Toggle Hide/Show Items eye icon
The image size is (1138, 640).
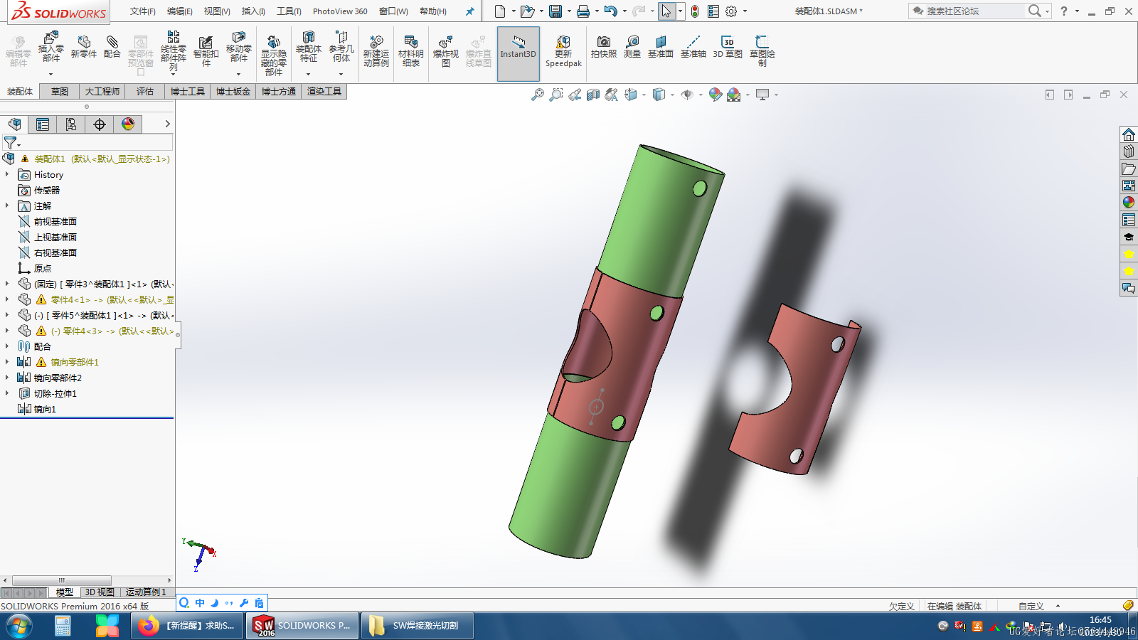687,95
